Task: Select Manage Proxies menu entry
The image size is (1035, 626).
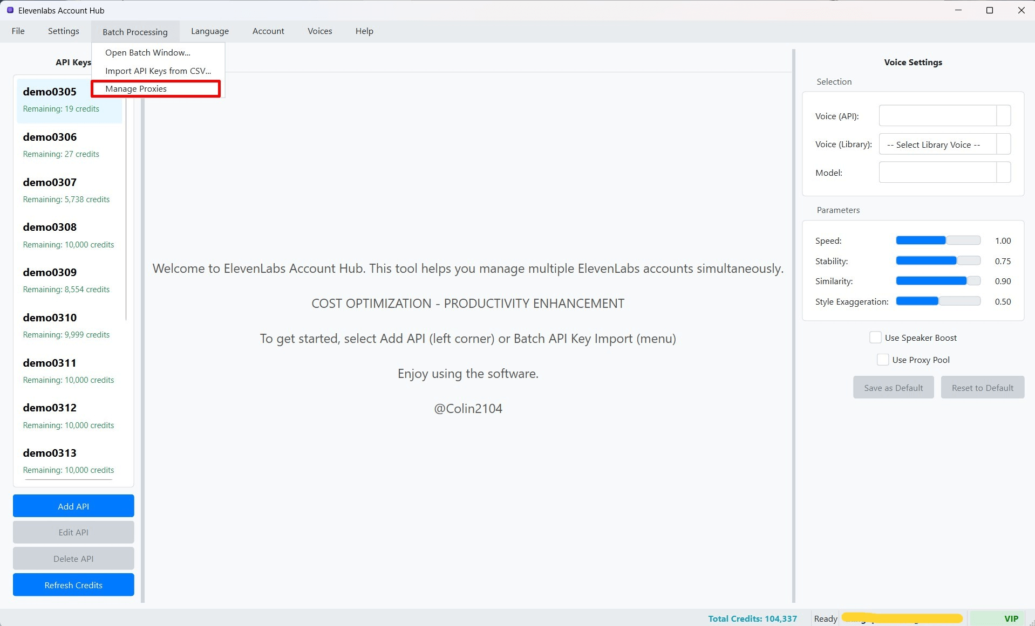Action: pyautogui.click(x=156, y=88)
